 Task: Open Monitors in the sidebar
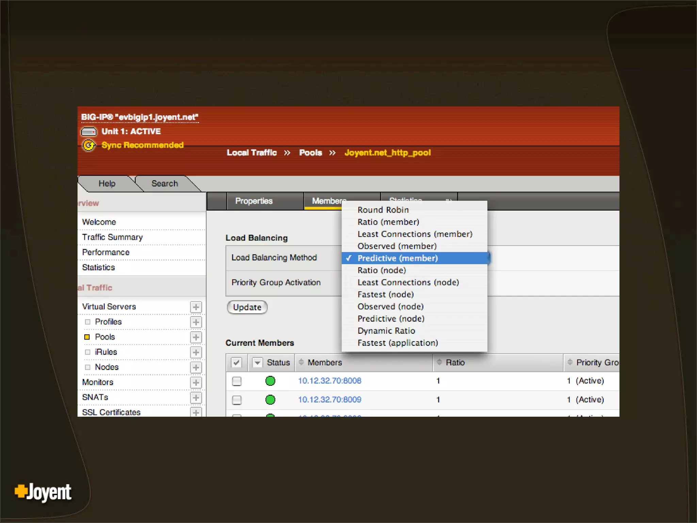(x=98, y=382)
